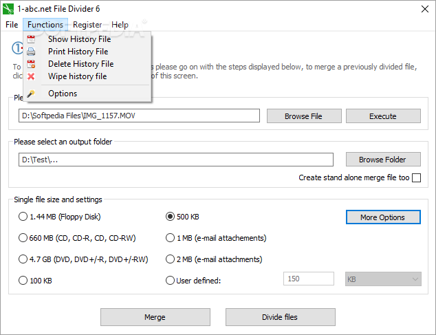Click the Execute button
The height and width of the screenshot is (335, 436).
383,116
